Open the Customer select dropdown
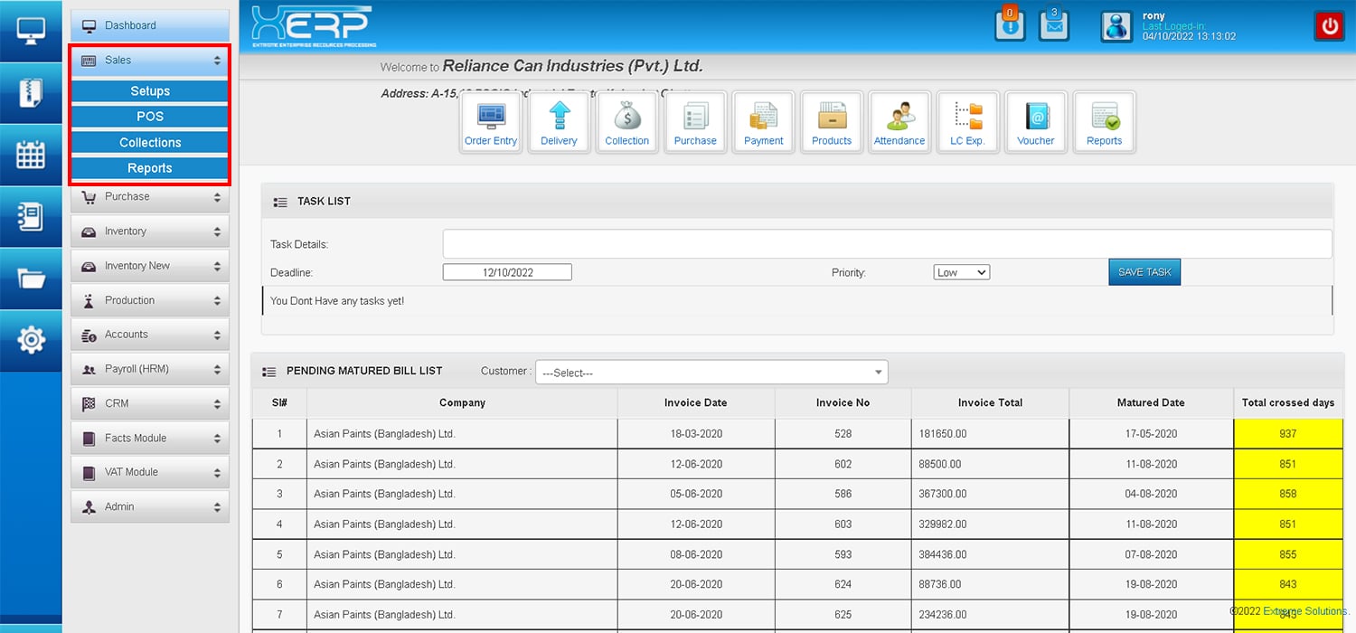This screenshot has height=633, width=1356. [711, 373]
